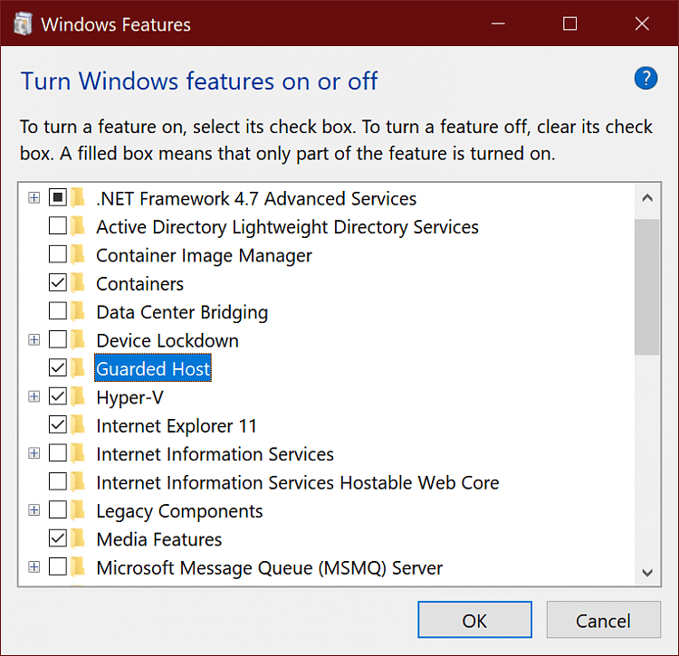Enable the Device Lockdown checkbox

(58, 339)
